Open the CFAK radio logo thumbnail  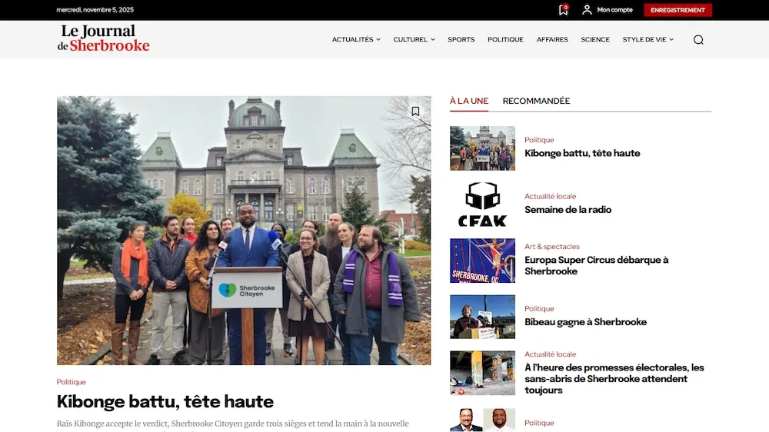click(x=482, y=204)
